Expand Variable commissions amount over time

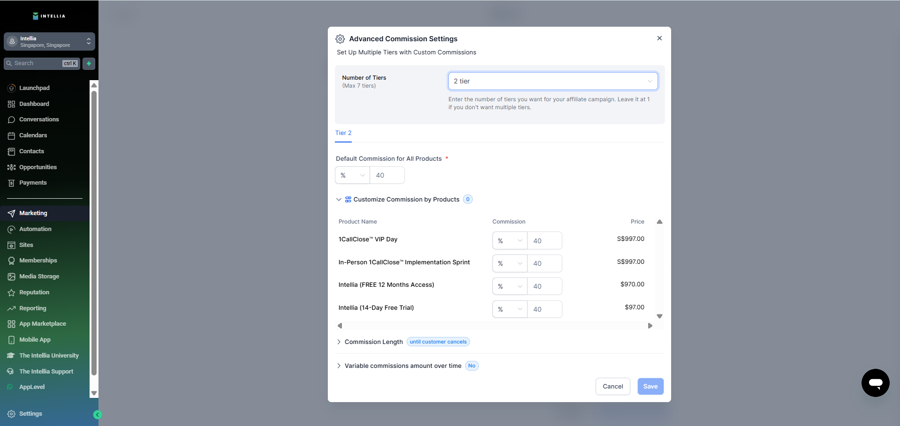click(339, 366)
